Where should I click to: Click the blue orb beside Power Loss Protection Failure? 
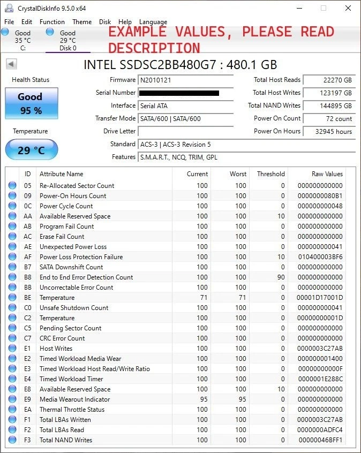12,257
